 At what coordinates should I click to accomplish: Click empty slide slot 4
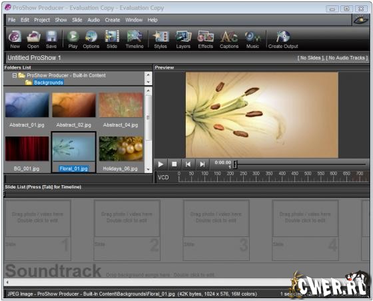[x=305, y=230]
